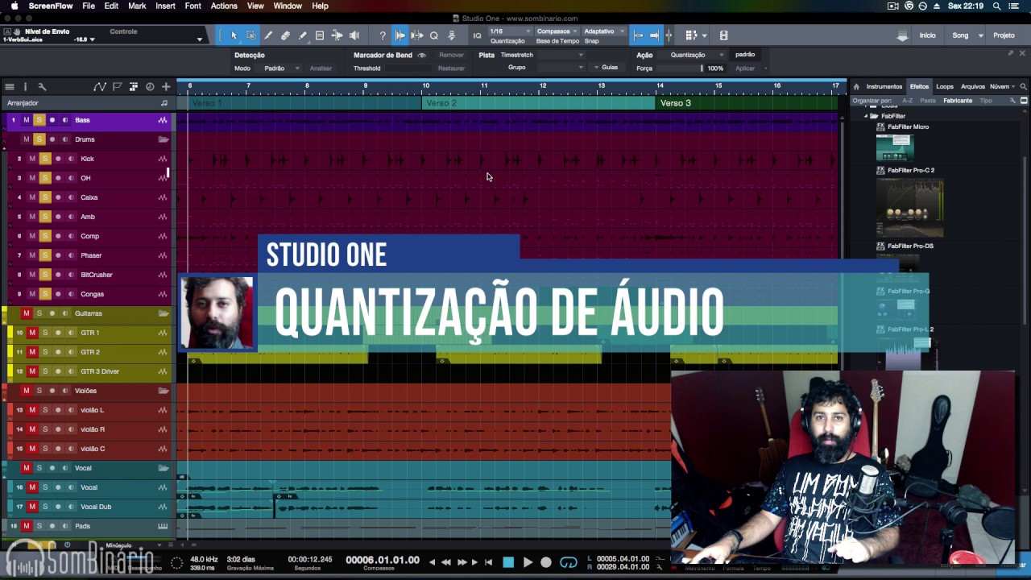The height and width of the screenshot is (580, 1031).
Task: Add a track with the plus icon
Action: coord(166,86)
